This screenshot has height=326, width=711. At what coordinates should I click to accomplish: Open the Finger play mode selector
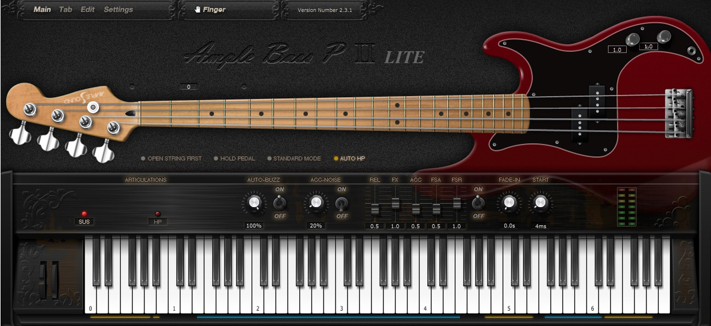tap(210, 9)
